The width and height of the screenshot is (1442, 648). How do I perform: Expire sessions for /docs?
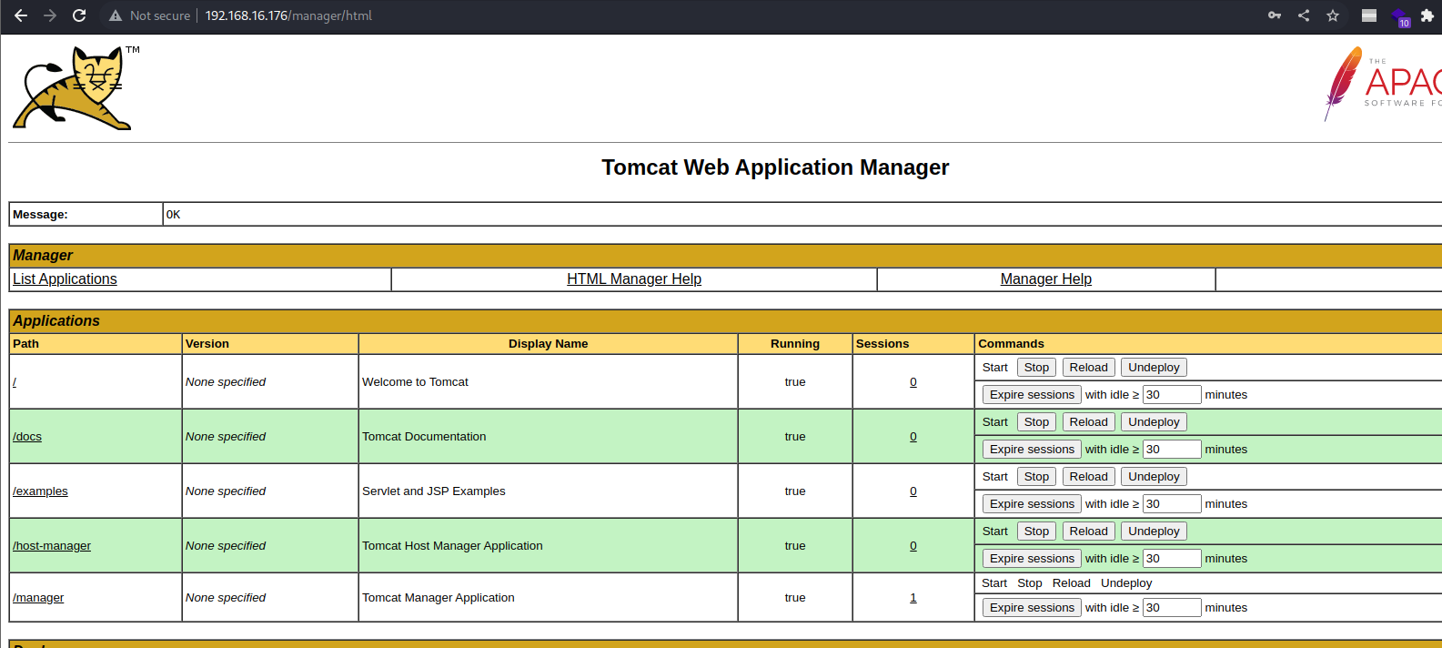click(1032, 450)
